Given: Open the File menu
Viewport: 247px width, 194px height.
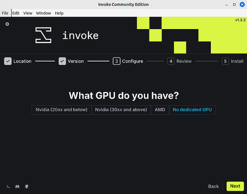Looking at the screenshot, I should point(5,13).
